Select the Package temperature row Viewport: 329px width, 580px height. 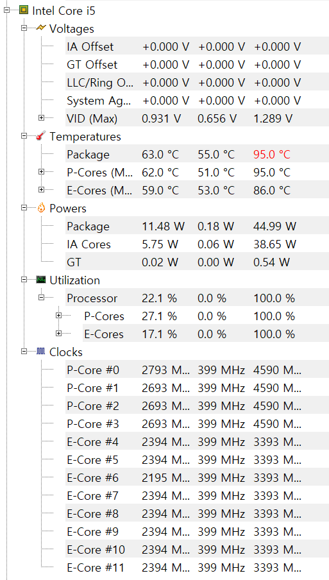197,154
